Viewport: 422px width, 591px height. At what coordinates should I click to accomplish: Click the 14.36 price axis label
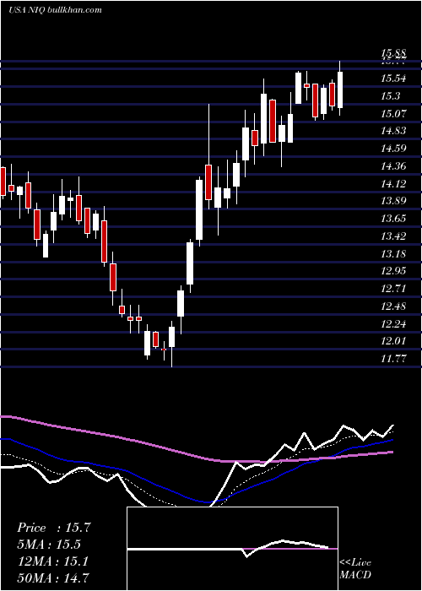(393, 165)
